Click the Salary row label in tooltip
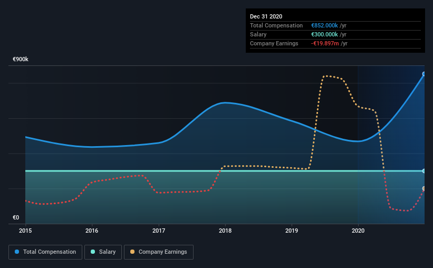Image resolution: width=433 pixels, height=268 pixels. point(258,34)
